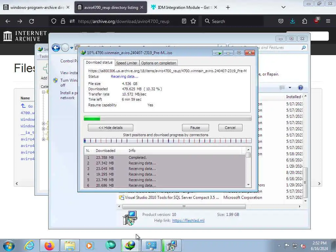Open Options on completion tab

158,63
